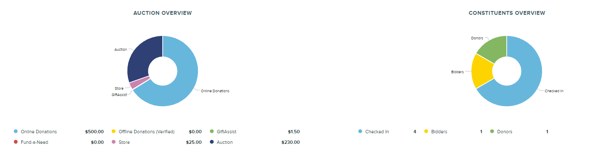This screenshot has height=165, width=590.
Task: Click the Online Donations blue legend dot
Action: point(16,132)
